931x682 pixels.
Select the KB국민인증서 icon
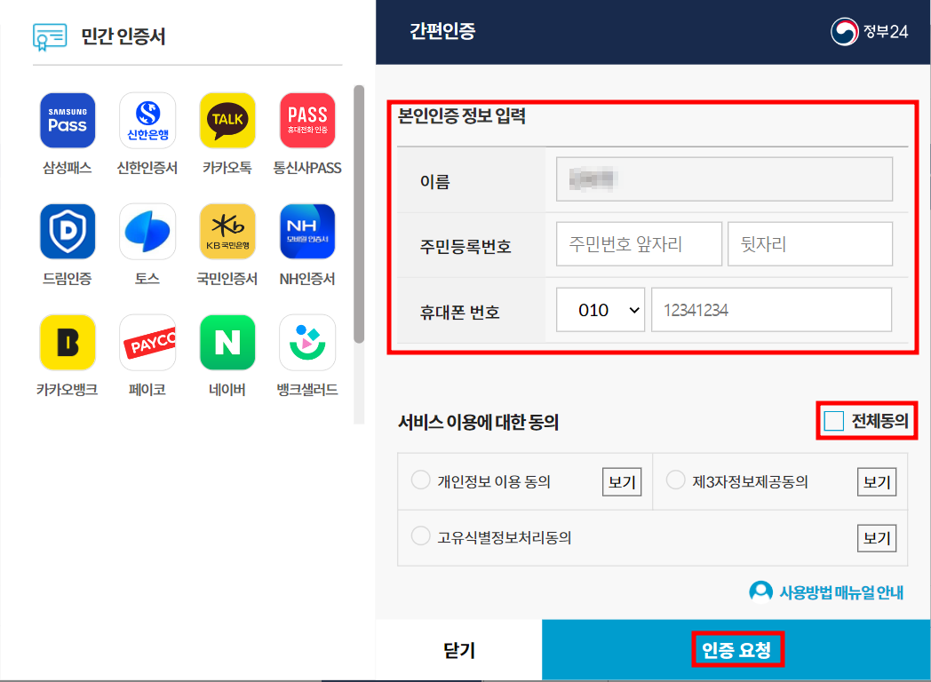(x=227, y=230)
